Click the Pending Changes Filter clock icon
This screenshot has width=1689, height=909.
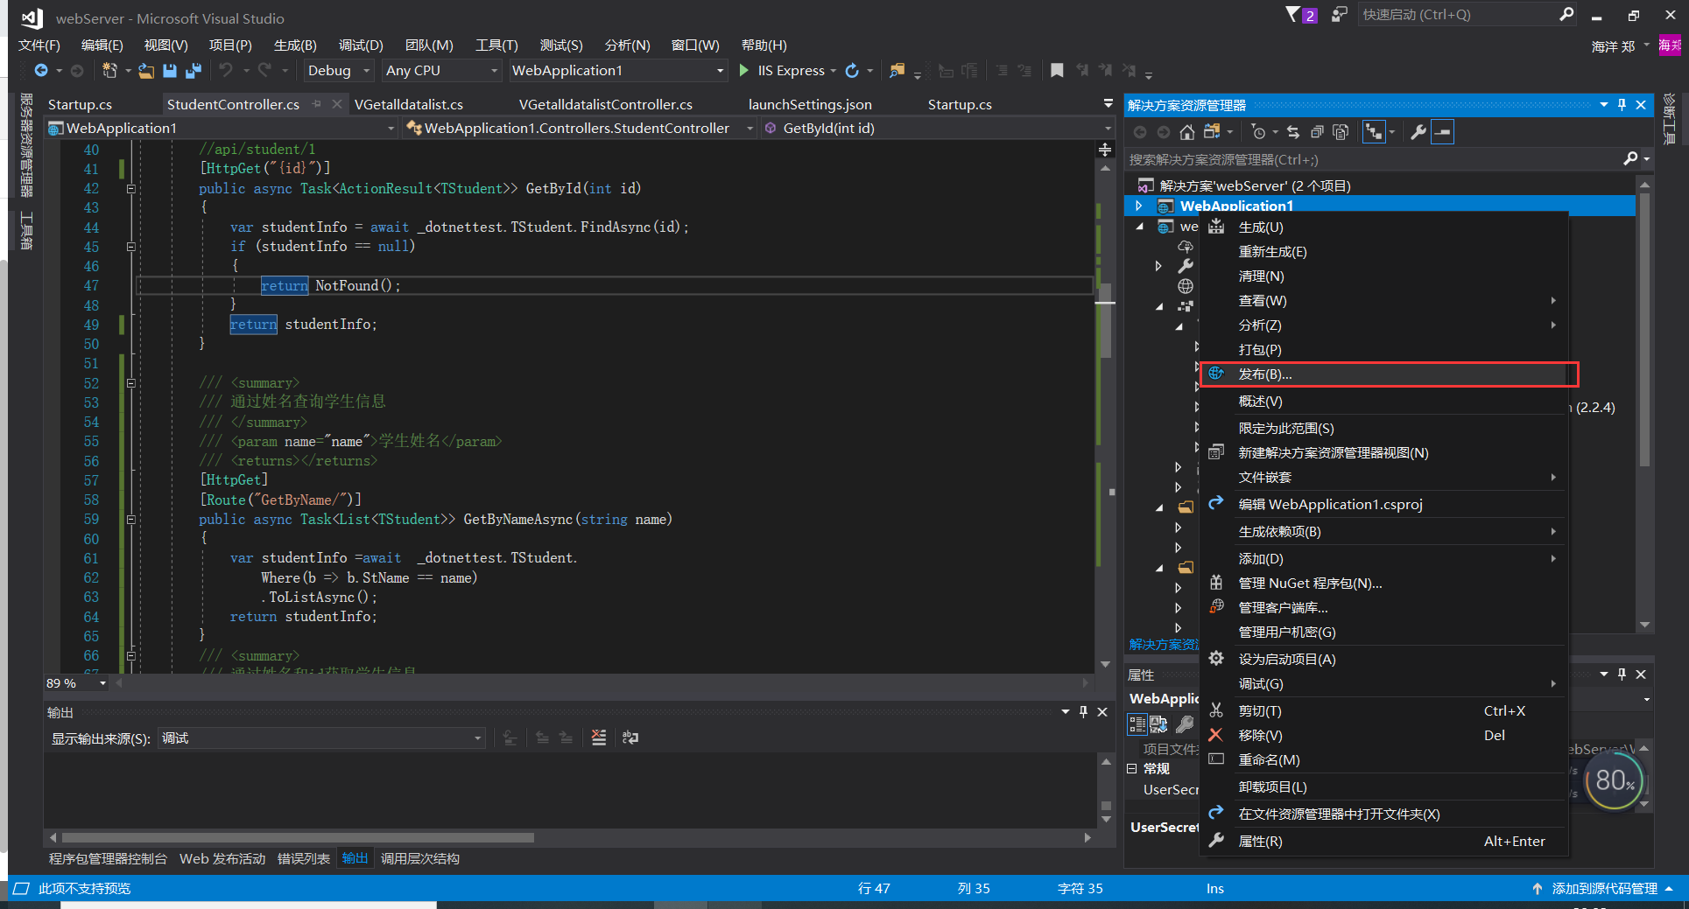[x=1258, y=132]
